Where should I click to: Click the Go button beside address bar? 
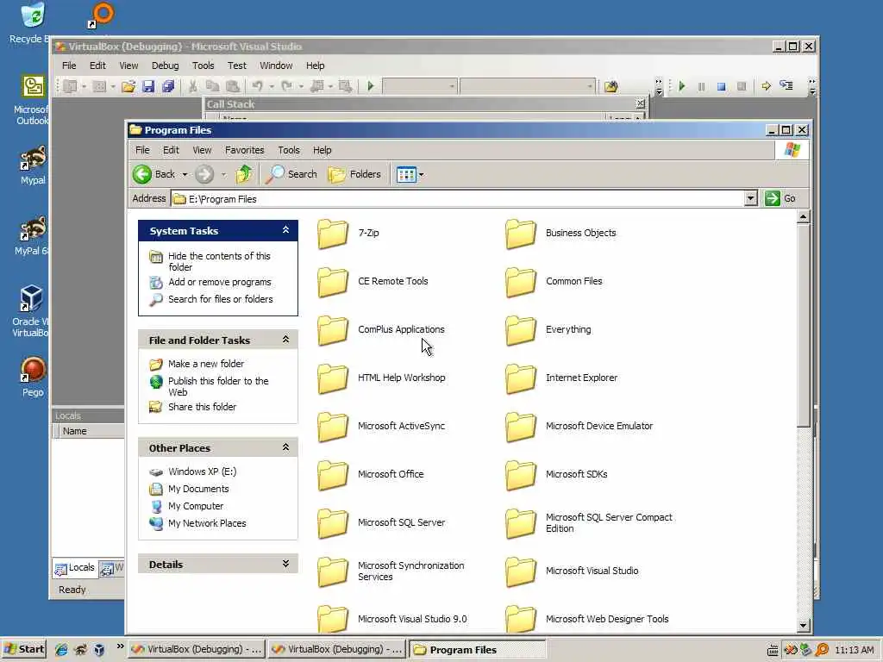pyautogui.click(x=780, y=198)
